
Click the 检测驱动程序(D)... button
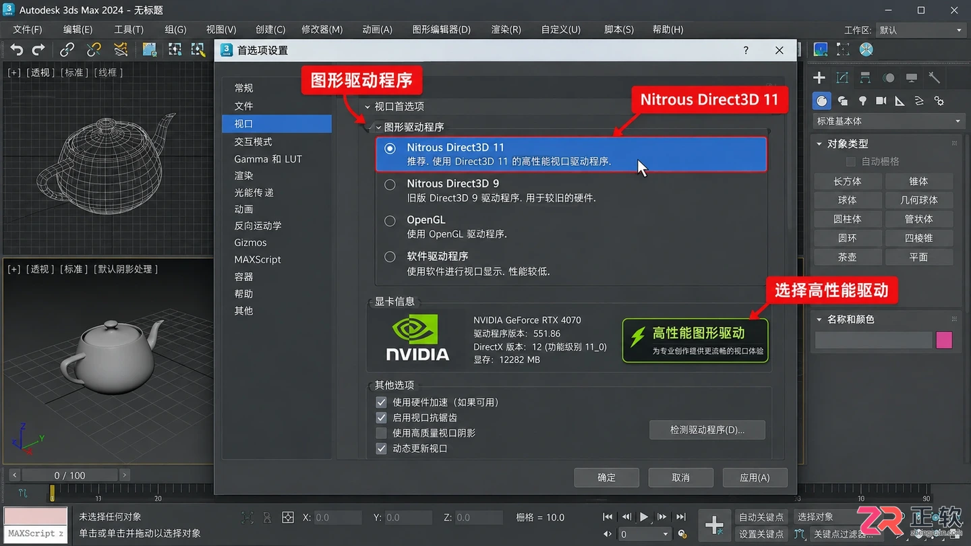click(x=707, y=430)
